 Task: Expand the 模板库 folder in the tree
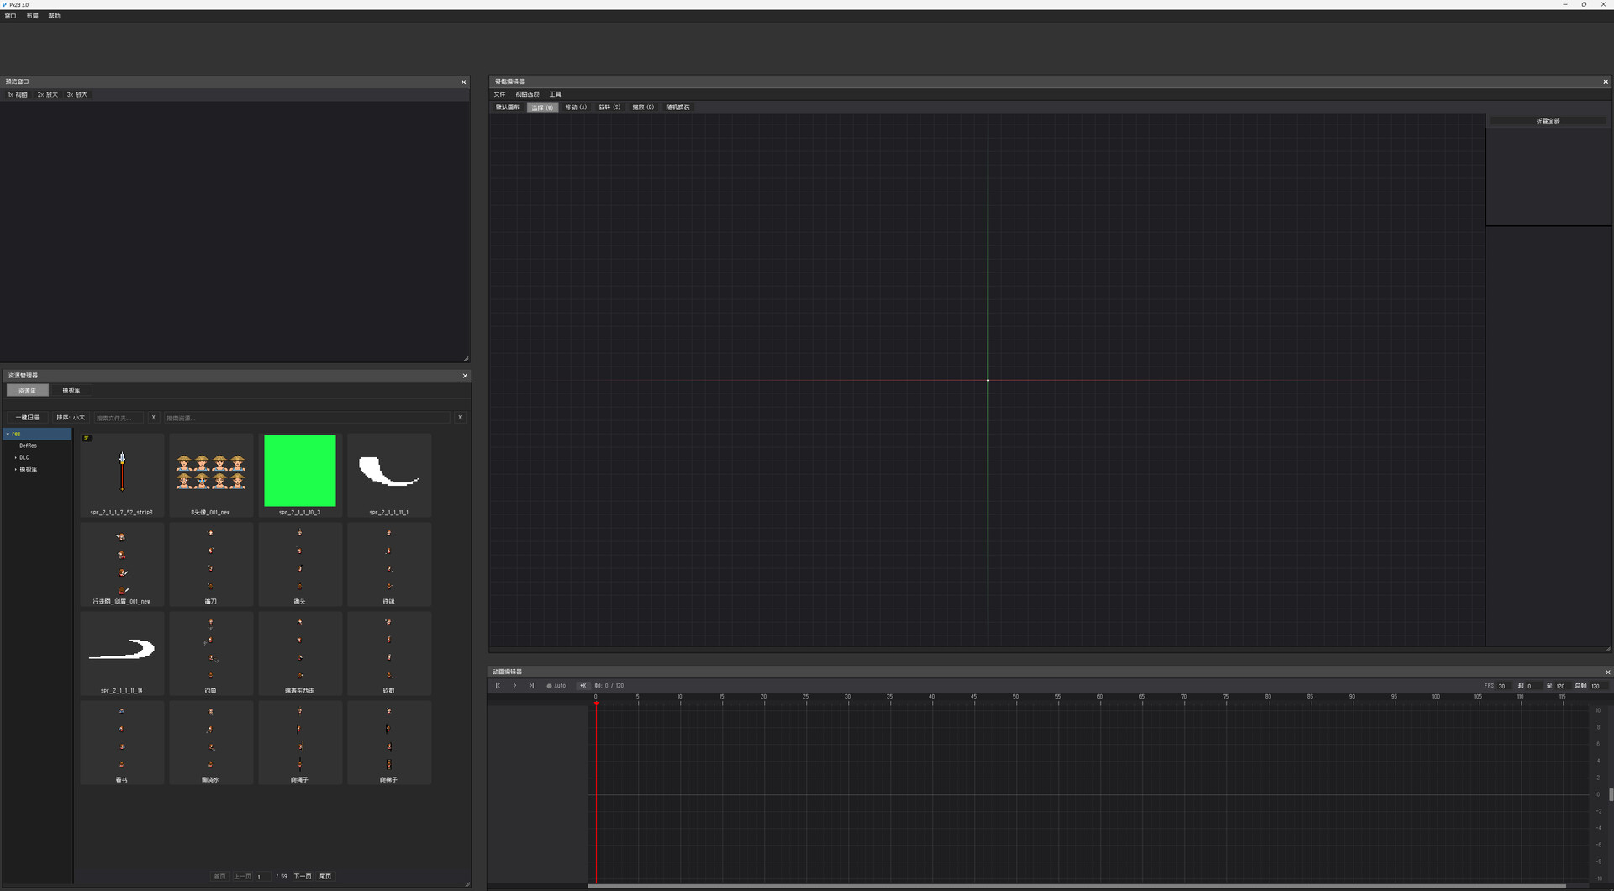[x=16, y=470]
